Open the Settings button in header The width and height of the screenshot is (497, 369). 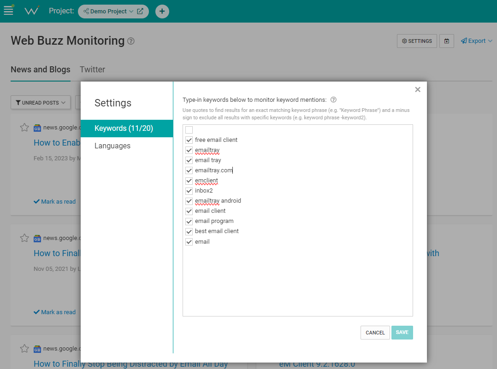[417, 41]
